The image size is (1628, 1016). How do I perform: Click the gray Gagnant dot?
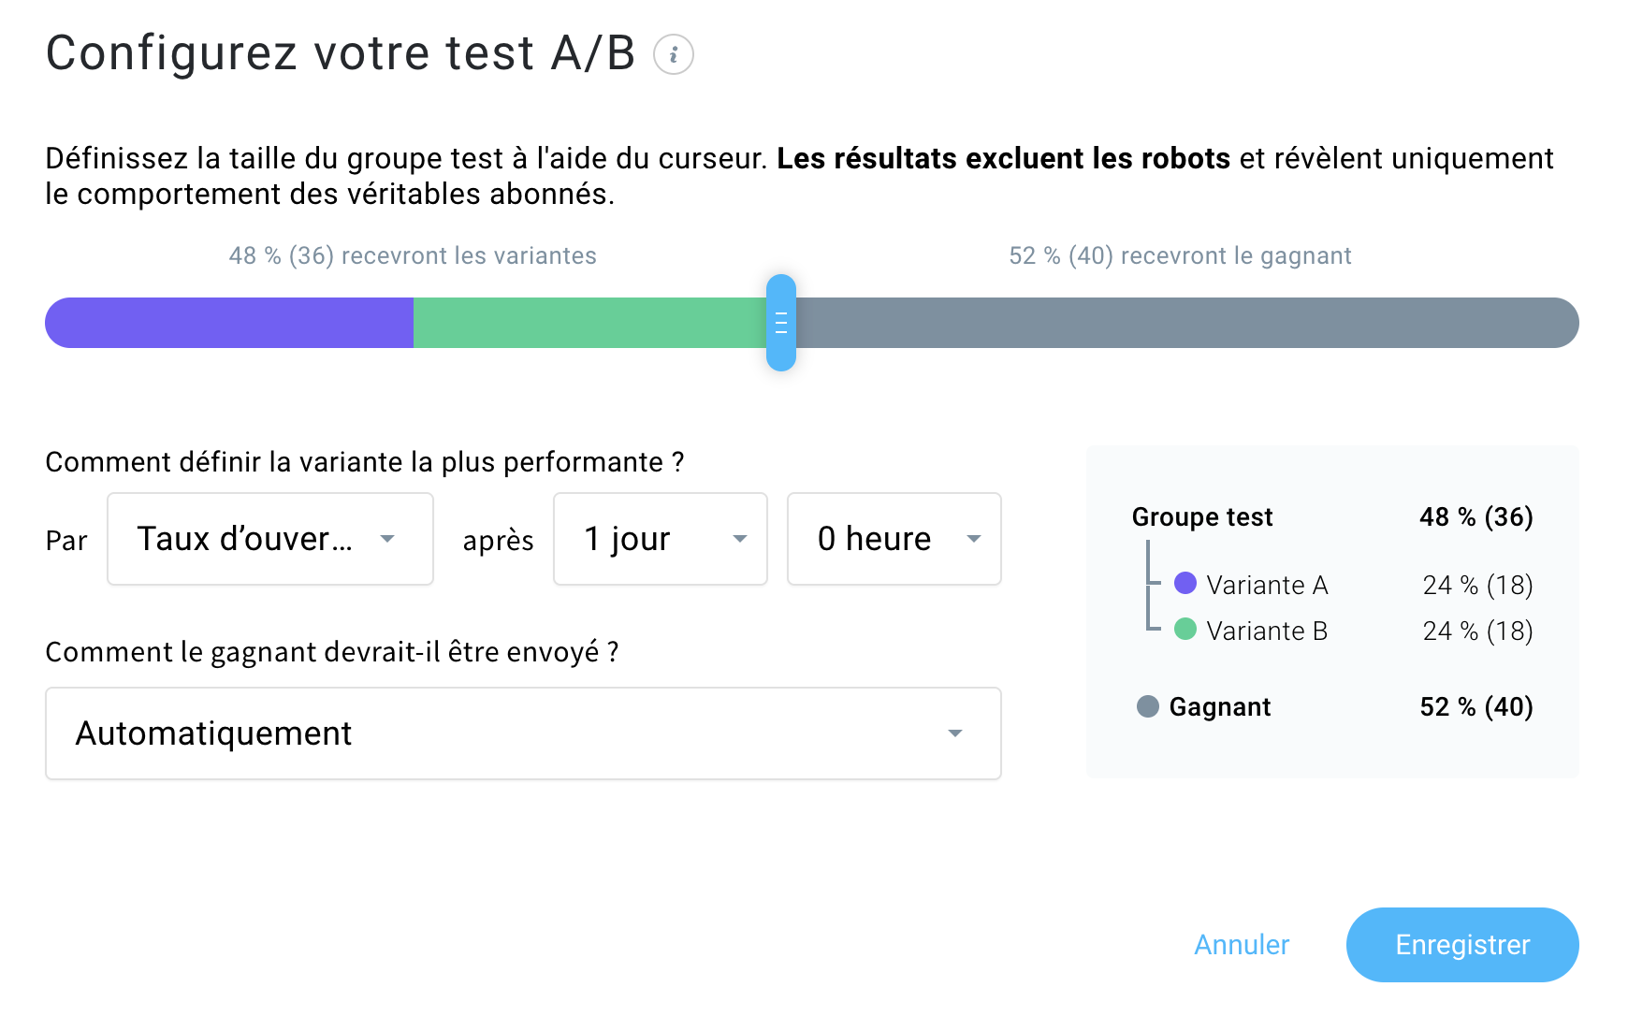(x=1148, y=706)
